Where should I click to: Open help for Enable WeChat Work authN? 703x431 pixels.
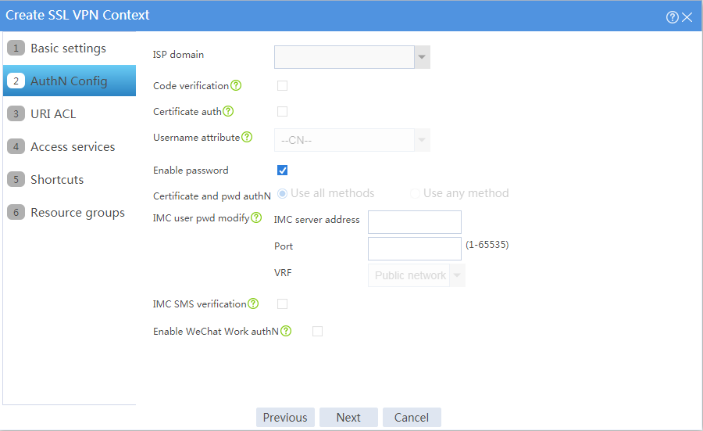286,331
